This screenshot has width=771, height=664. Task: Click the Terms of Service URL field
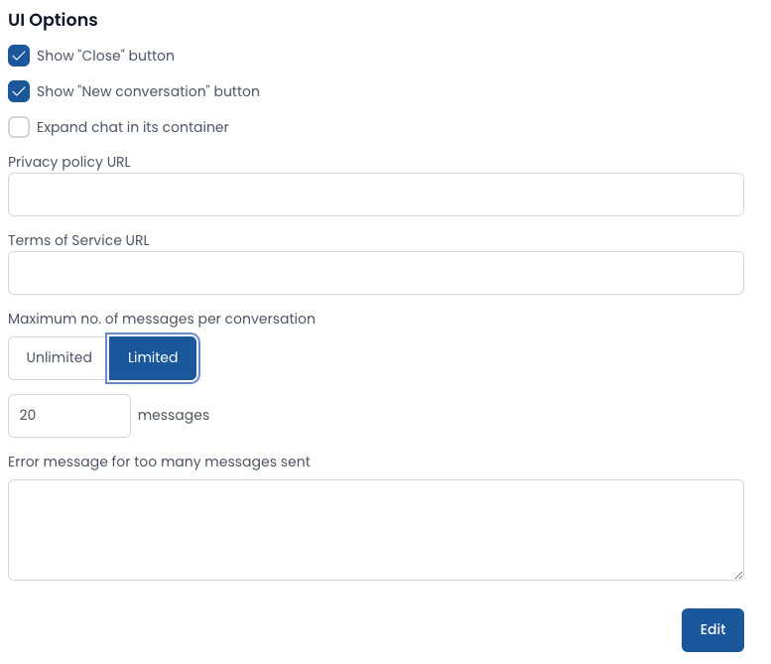pos(376,273)
